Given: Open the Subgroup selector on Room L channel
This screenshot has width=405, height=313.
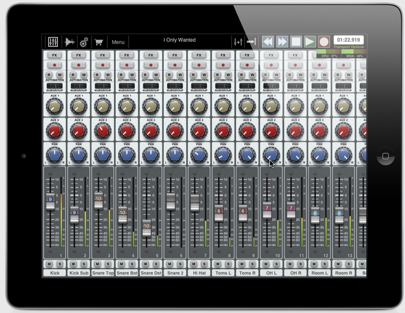Looking at the screenshot, I should [x=319, y=86].
